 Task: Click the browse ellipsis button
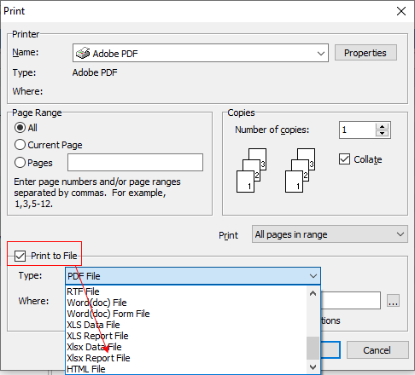point(393,301)
